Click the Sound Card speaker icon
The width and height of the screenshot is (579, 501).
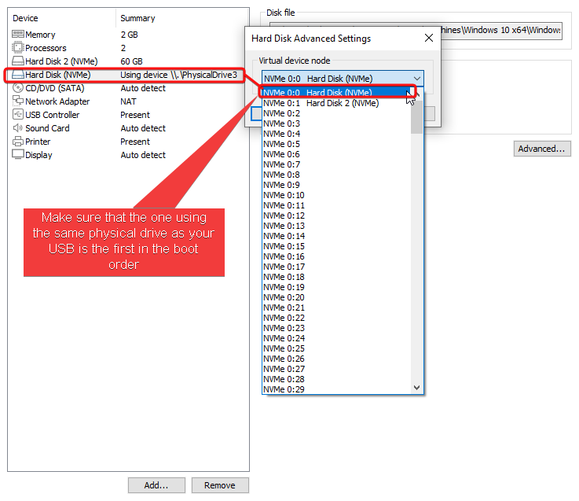click(18, 128)
